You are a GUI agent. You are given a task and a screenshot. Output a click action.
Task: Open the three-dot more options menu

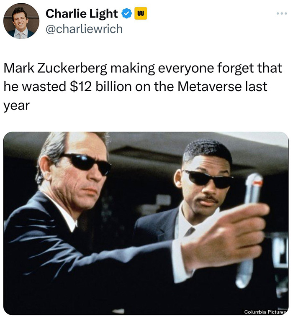pos(282,13)
